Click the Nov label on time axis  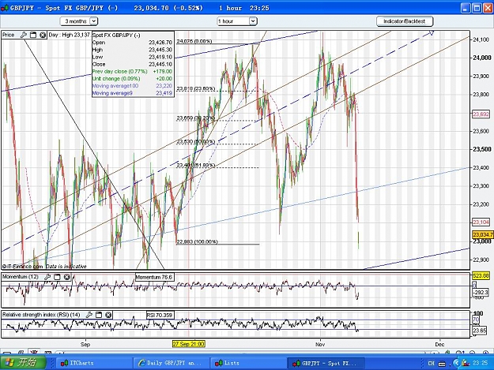(x=320, y=344)
